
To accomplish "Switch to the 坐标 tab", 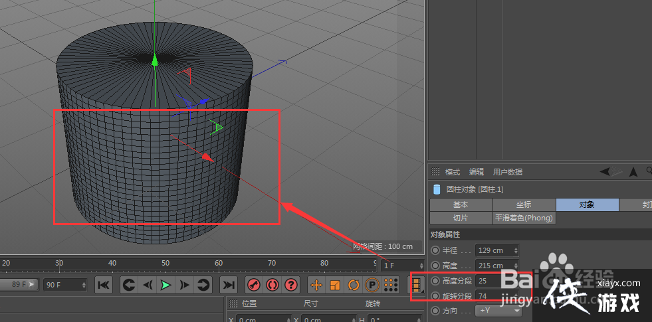I will pyautogui.click(x=524, y=205).
